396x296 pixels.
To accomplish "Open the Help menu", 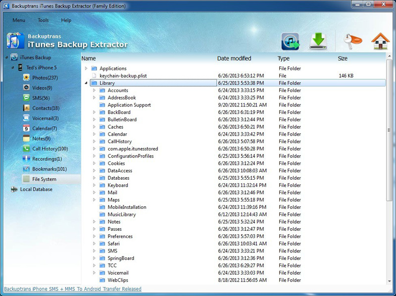I will pyautogui.click(x=66, y=20).
